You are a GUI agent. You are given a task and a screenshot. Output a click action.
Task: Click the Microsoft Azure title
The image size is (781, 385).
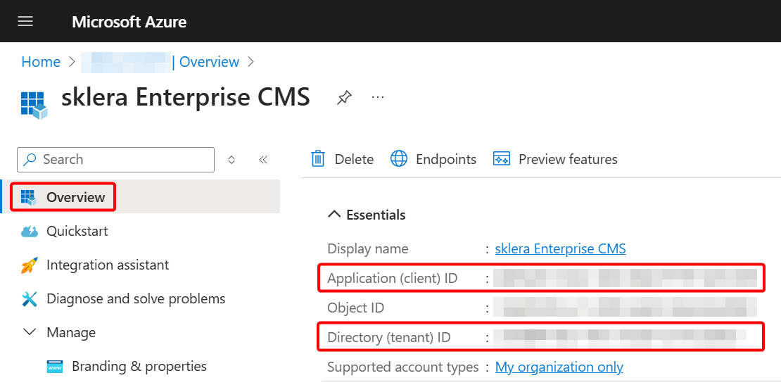coord(129,22)
